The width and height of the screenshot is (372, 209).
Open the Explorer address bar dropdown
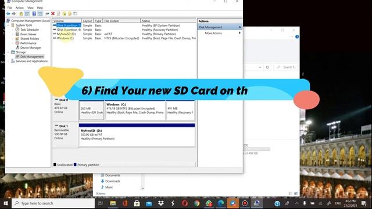[x=260, y=67]
